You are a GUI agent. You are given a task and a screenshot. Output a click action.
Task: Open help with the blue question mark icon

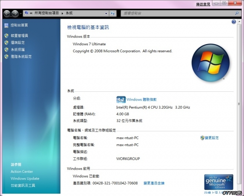[x=234, y=22]
